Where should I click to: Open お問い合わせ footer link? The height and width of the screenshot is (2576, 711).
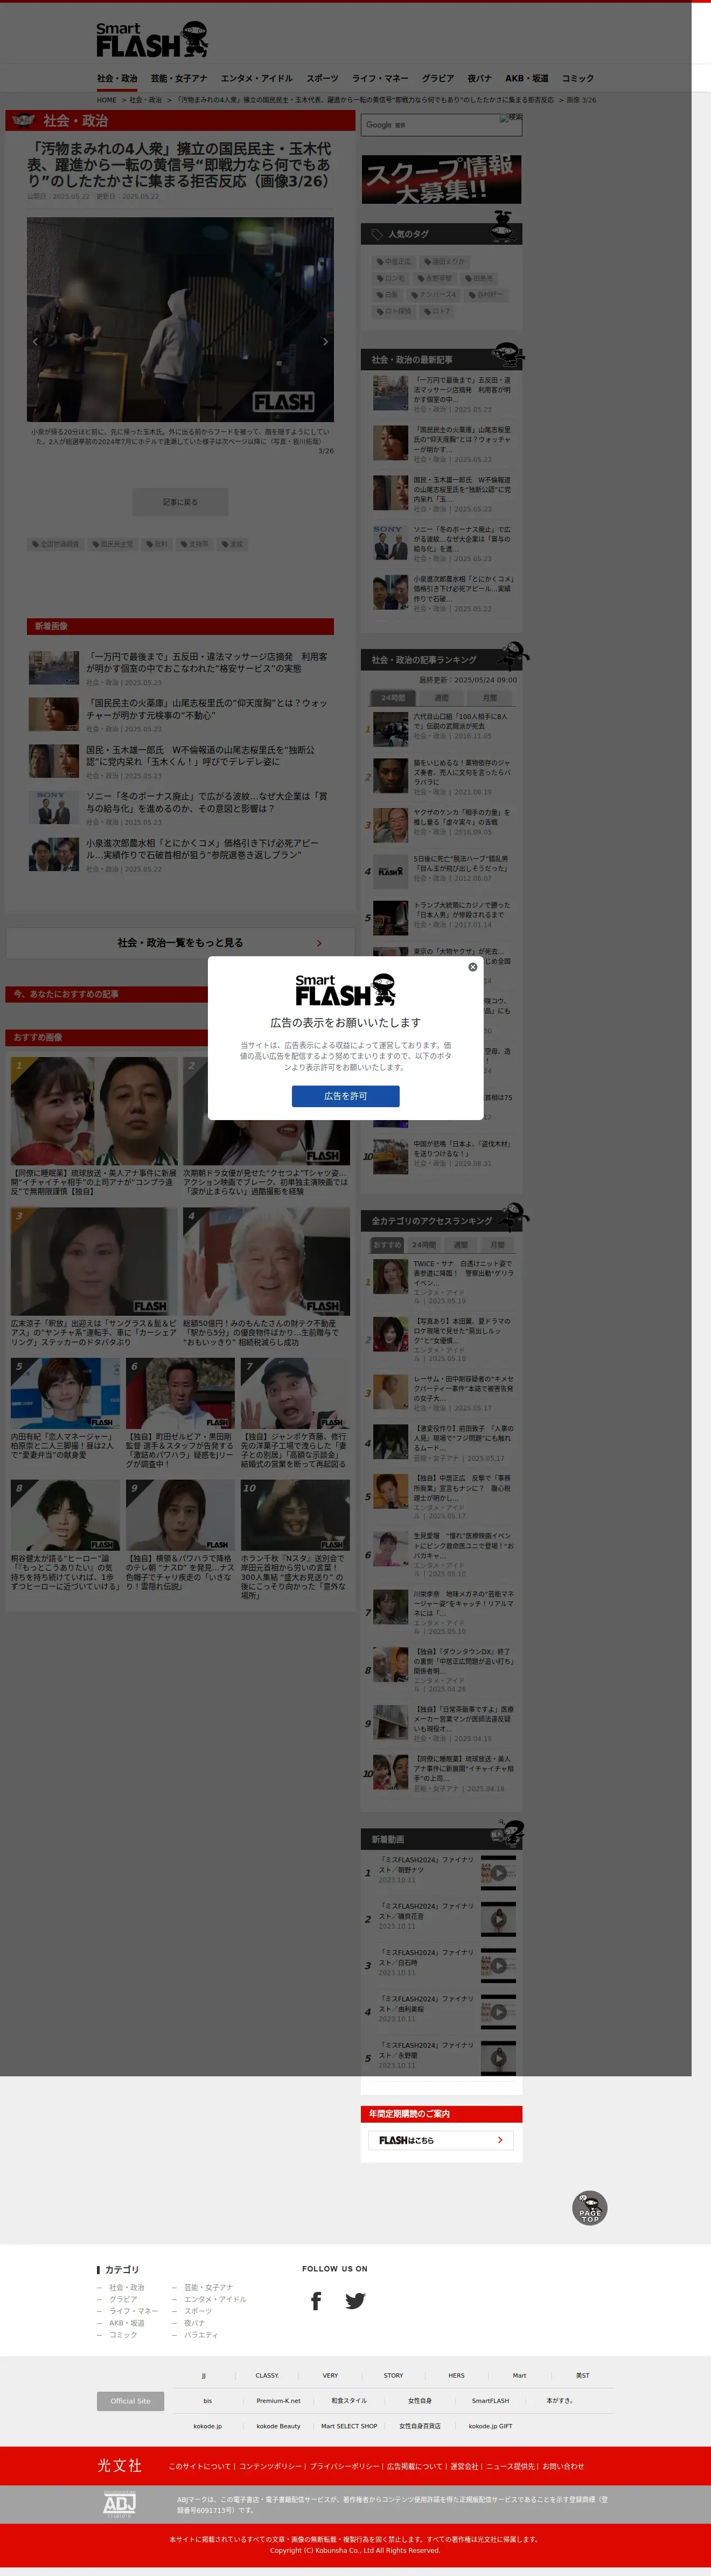[563, 2467]
